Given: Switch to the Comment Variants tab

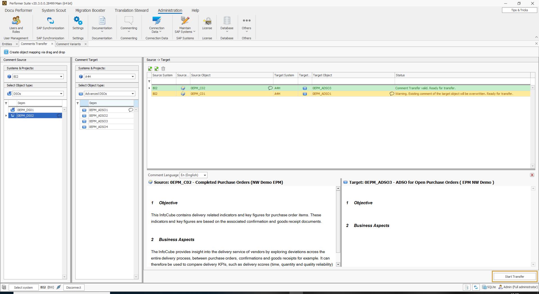Looking at the screenshot, I should [68, 44].
